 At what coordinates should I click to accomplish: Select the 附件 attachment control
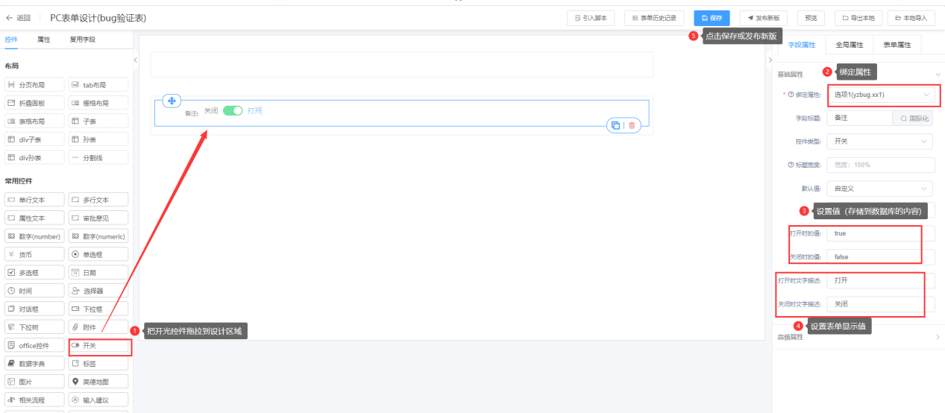click(98, 327)
